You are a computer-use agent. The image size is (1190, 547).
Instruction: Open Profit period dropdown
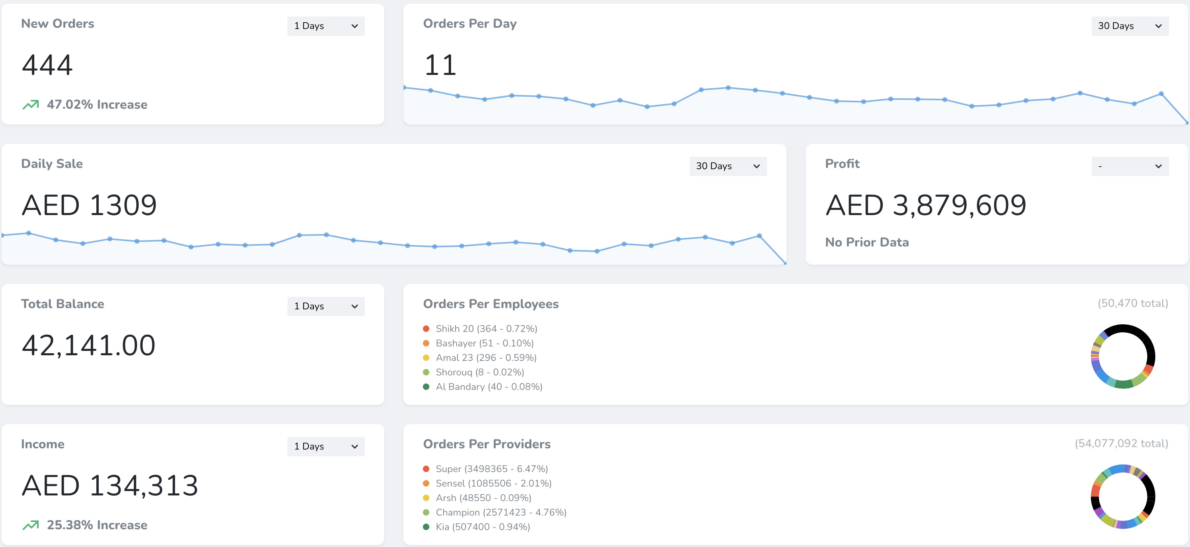(x=1130, y=166)
